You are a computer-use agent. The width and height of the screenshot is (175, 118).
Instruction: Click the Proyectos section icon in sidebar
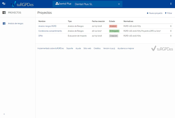coord(4,13)
